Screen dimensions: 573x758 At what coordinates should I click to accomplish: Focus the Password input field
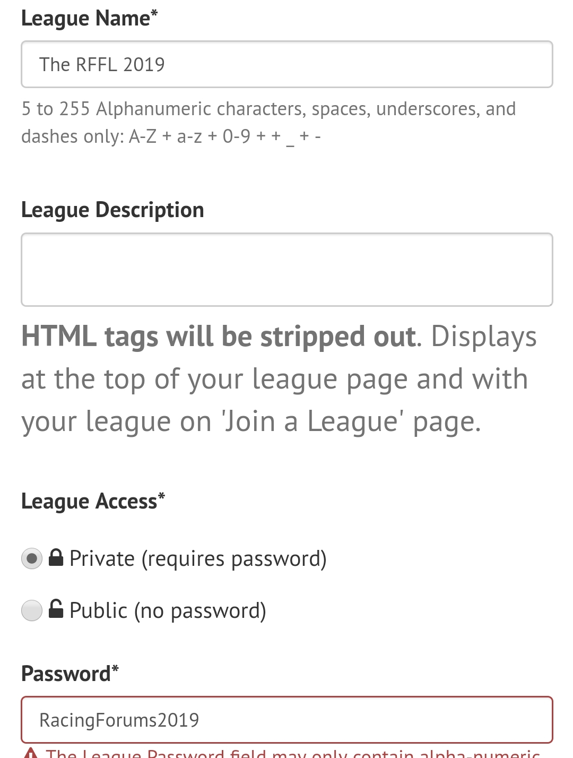(286, 720)
